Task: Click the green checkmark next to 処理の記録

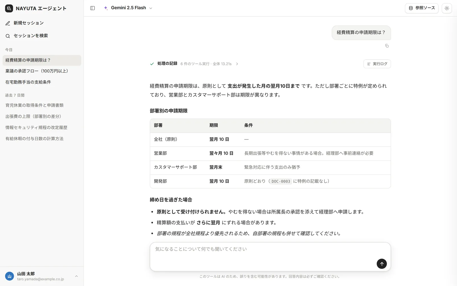Action: click(152, 64)
